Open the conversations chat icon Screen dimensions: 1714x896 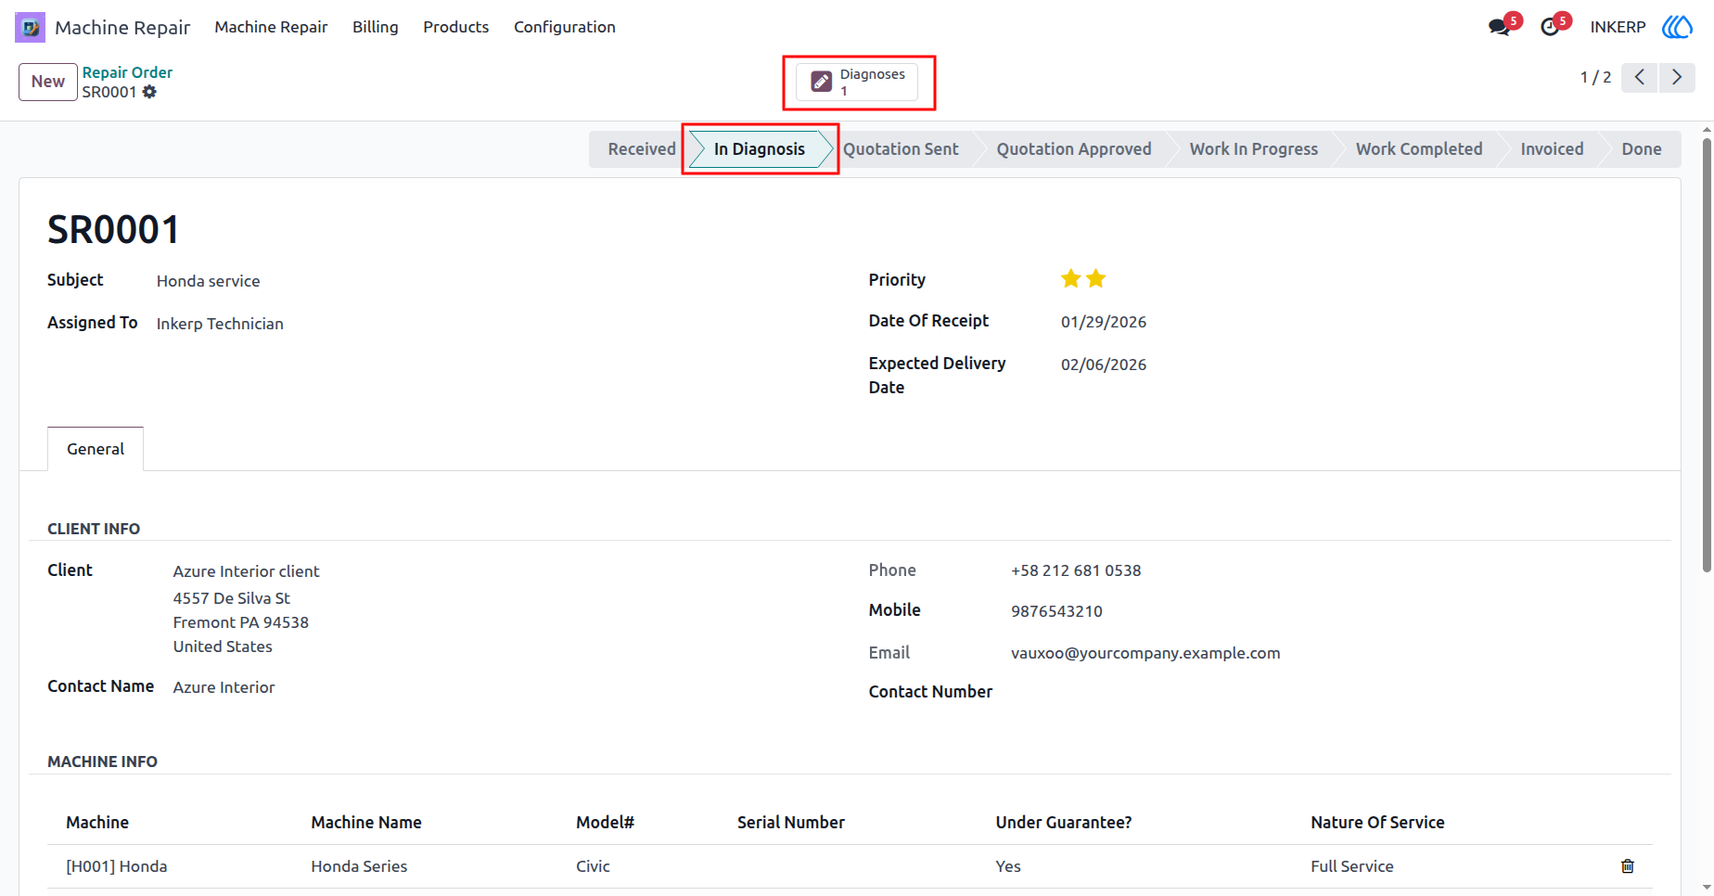[1499, 27]
